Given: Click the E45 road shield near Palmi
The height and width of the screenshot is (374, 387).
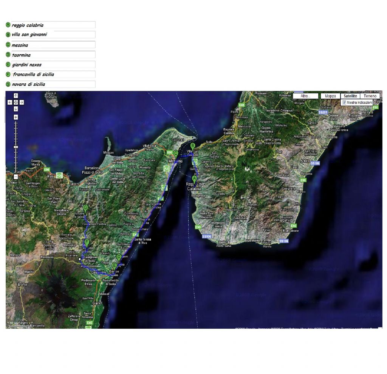Looking at the screenshot, I should [x=241, y=105].
